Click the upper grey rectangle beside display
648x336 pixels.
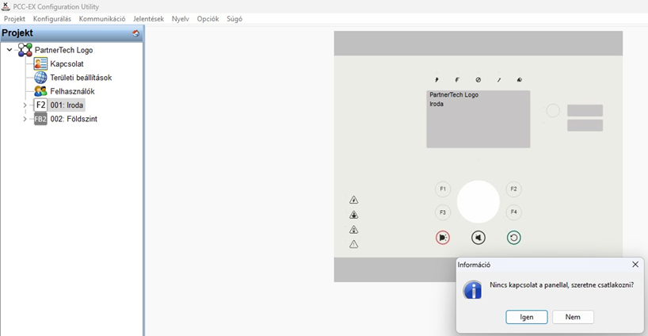click(x=585, y=110)
